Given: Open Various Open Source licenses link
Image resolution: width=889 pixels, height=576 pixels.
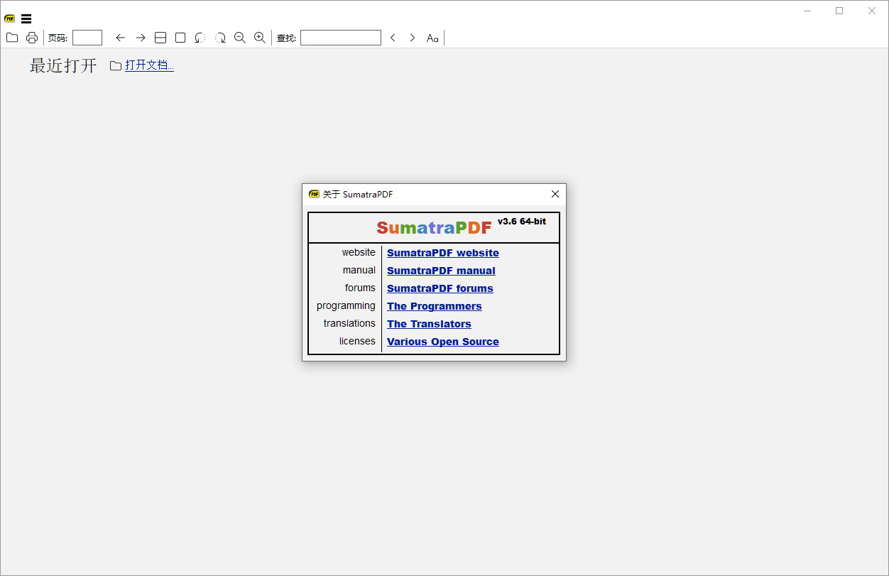Looking at the screenshot, I should (x=443, y=342).
